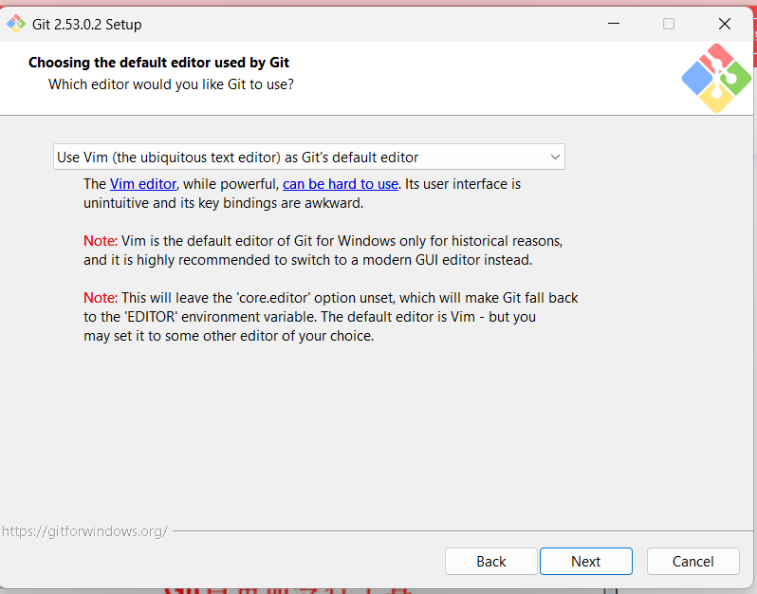Open the Vim editor link
The height and width of the screenshot is (594, 757).
click(143, 184)
